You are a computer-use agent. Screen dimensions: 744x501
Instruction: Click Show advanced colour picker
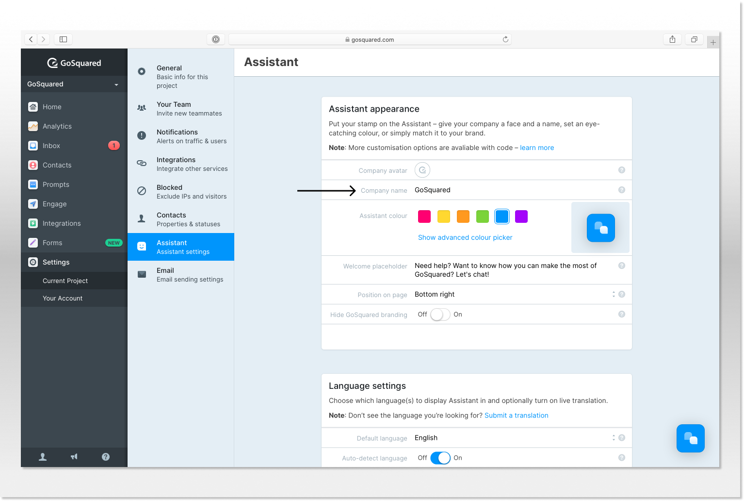465,237
